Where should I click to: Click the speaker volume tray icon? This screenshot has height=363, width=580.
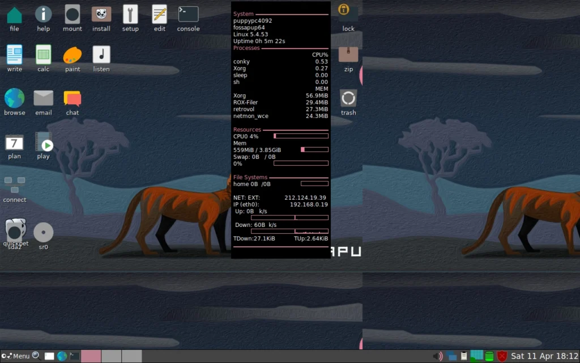click(x=438, y=356)
